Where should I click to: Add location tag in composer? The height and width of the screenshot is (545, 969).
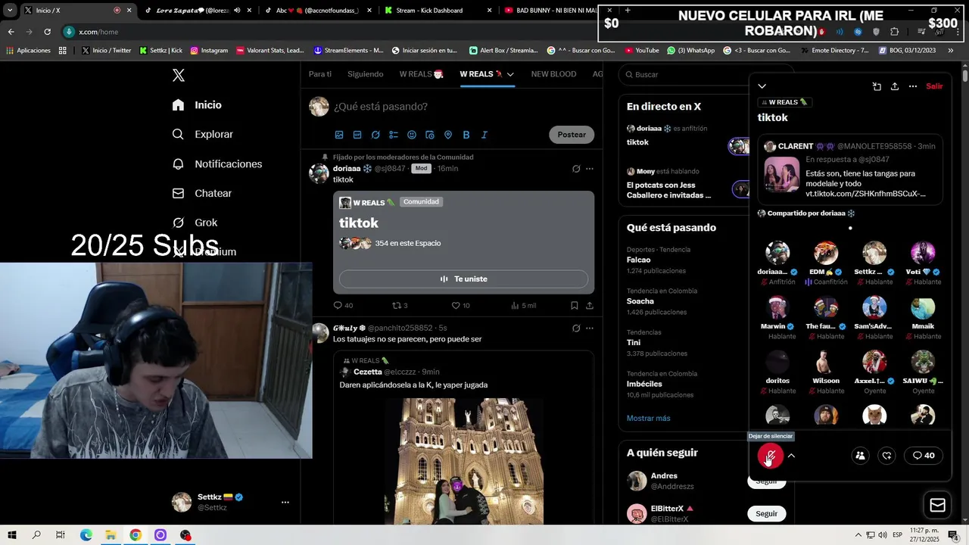tap(448, 135)
